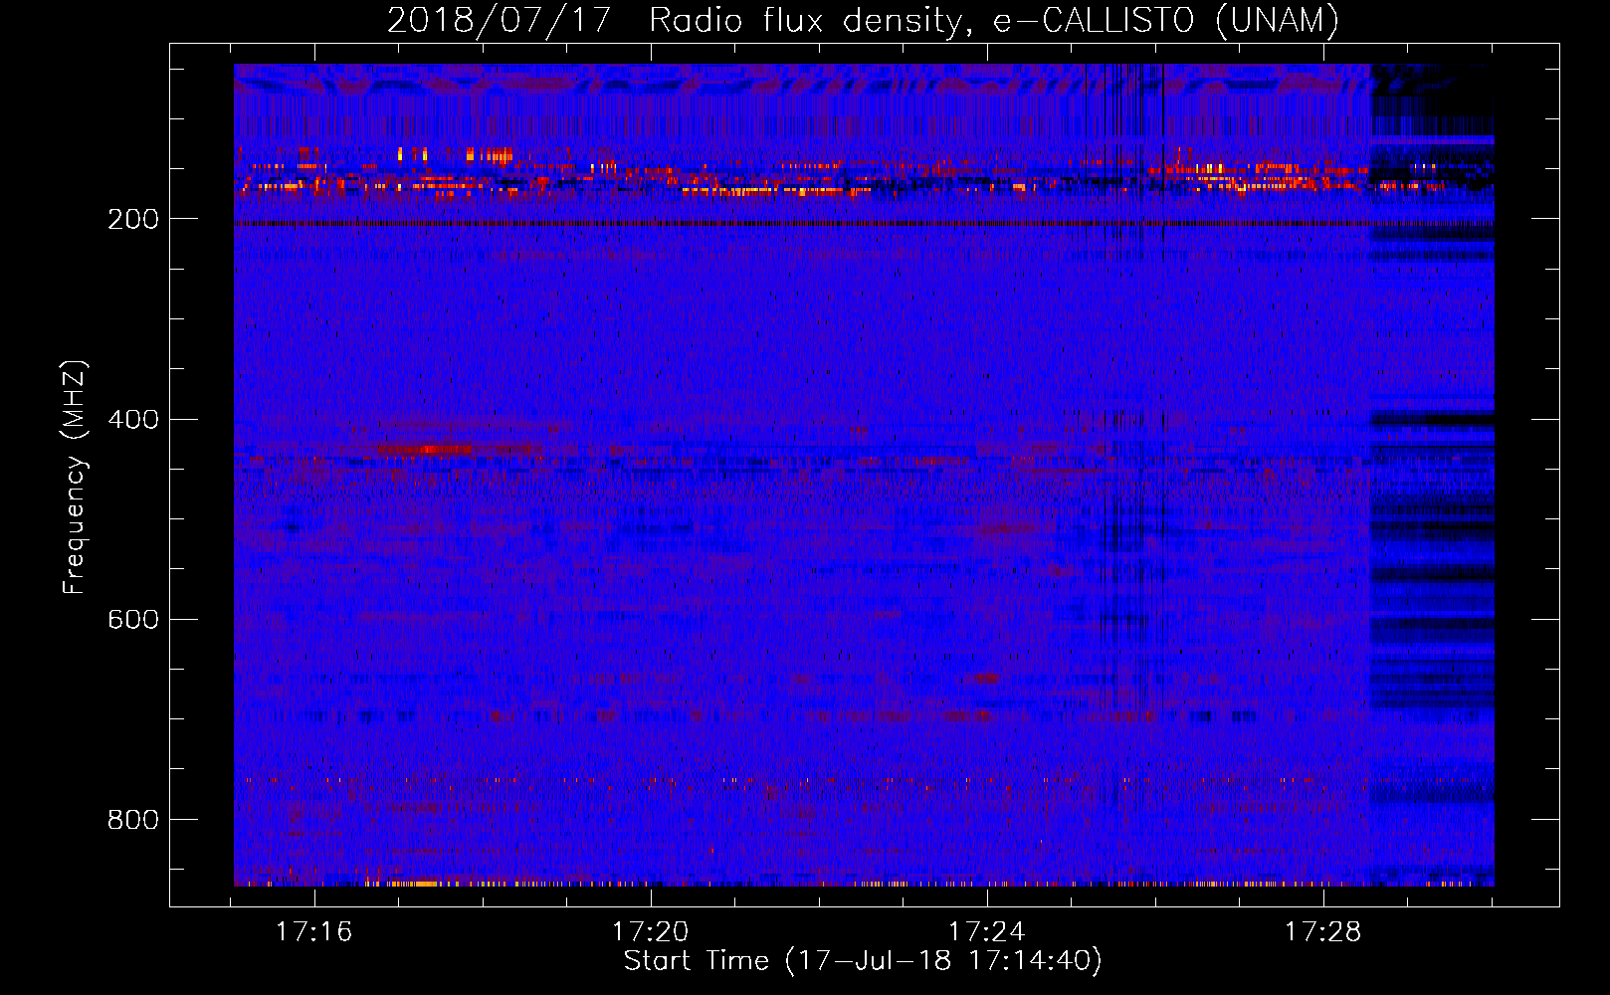Click the thin horizontal line just above 200 MHz

(x=864, y=224)
